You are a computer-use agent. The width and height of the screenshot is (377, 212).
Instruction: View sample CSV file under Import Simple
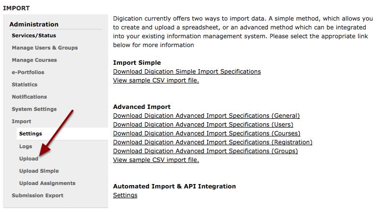156,80
